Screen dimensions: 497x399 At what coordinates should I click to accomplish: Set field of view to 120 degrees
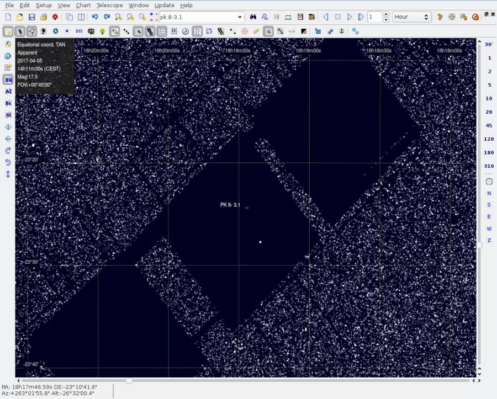pos(489,139)
